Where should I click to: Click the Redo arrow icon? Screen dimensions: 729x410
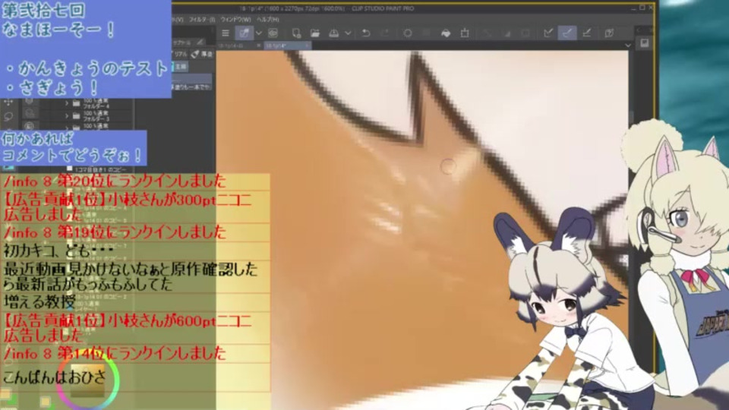[x=385, y=33]
